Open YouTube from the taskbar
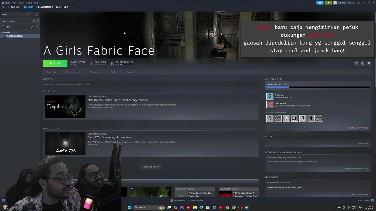The width and height of the screenshot is (376, 211). pyautogui.click(x=221, y=207)
